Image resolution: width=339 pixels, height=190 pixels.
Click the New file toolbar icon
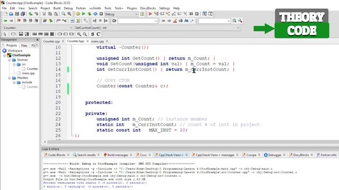[5, 14]
